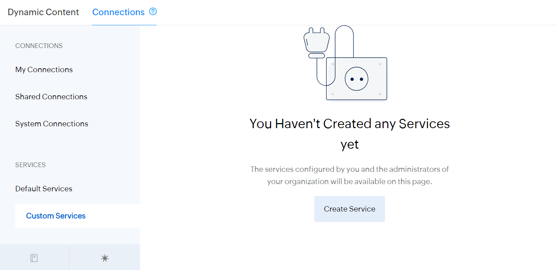View System Connections
Screen dimensions: 557x270
pos(51,124)
